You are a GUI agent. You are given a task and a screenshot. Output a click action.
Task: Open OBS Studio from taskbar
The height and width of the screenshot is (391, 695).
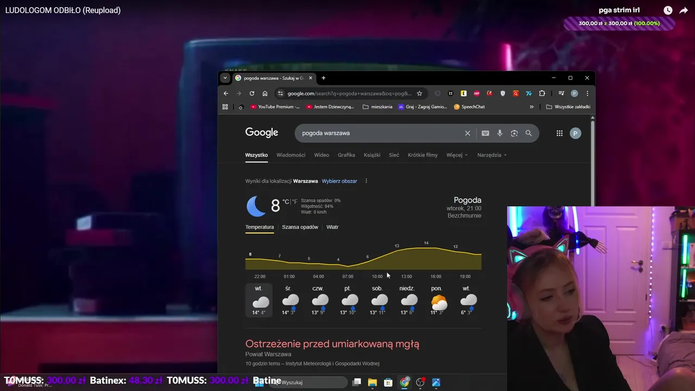coord(420,382)
